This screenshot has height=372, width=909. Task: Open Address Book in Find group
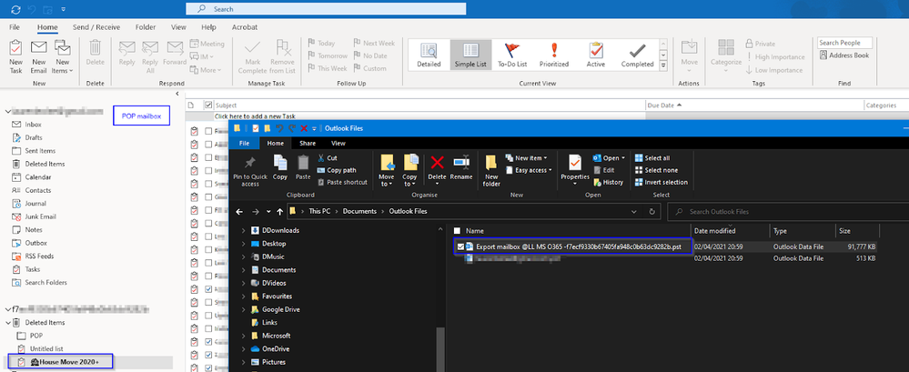pyautogui.click(x=844, y=55)
